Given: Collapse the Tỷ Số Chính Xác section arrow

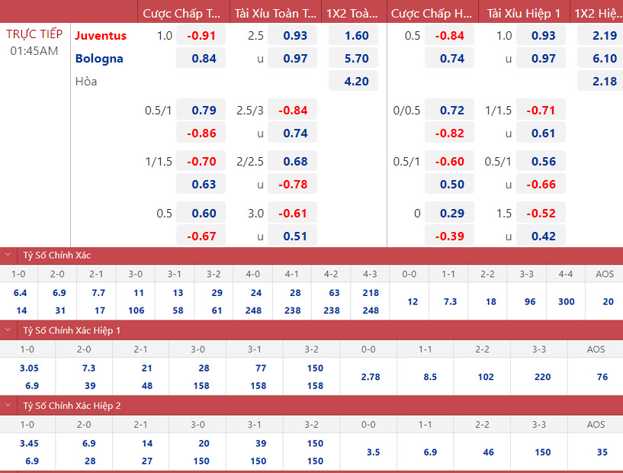Looking at the screenshot, I should coord(8,256).
